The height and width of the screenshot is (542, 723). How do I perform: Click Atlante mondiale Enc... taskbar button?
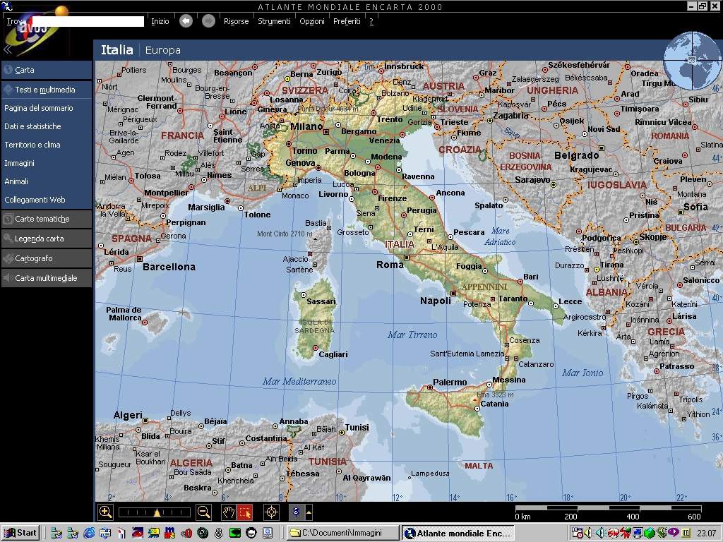(458, 533)
